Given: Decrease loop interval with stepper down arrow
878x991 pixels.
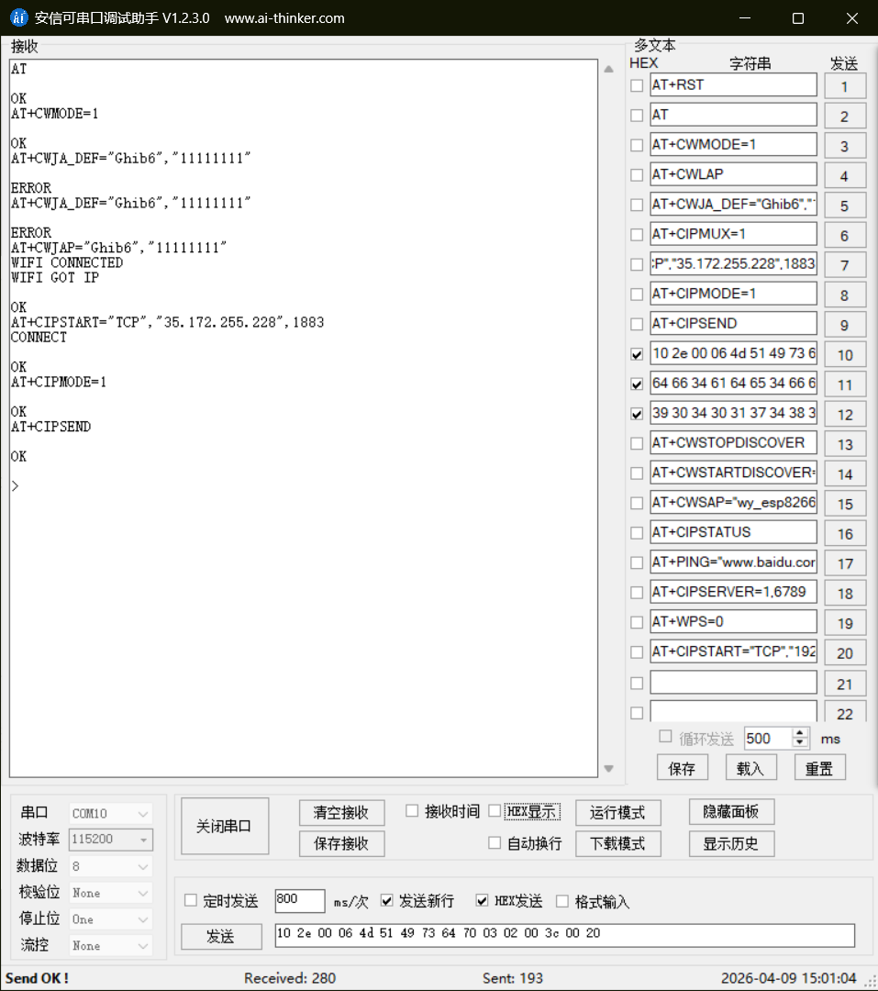Looking at the screenshot, I should tap(800, 742).
